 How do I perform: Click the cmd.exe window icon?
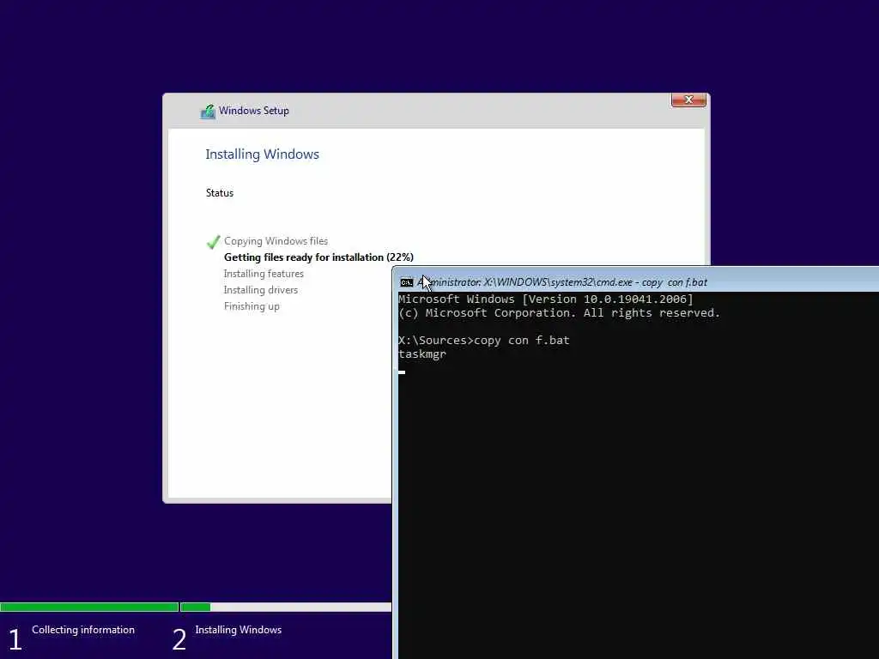click(407, 282)
